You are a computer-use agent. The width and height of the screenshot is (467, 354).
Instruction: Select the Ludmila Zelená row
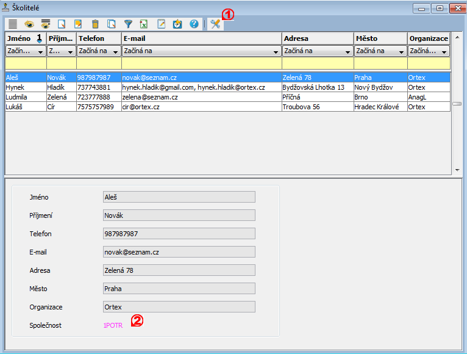pyautogui.click(x=122, y=97)
